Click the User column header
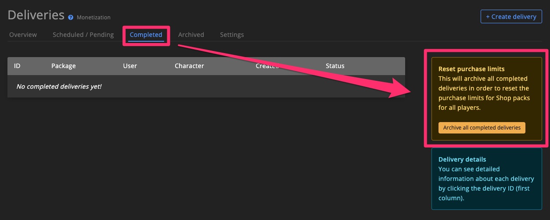 point(130,66)
